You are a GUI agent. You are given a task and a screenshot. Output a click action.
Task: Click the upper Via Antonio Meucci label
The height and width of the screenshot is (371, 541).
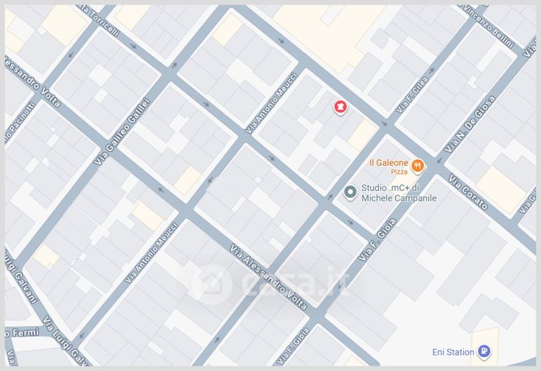271,103
